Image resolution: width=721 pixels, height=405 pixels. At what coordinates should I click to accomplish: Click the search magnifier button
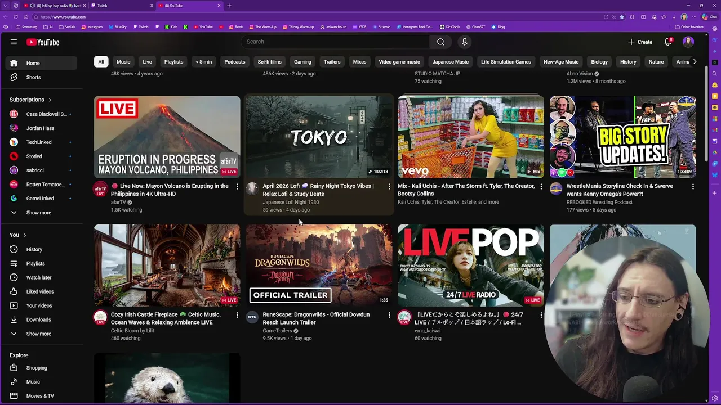click(440, 42)
